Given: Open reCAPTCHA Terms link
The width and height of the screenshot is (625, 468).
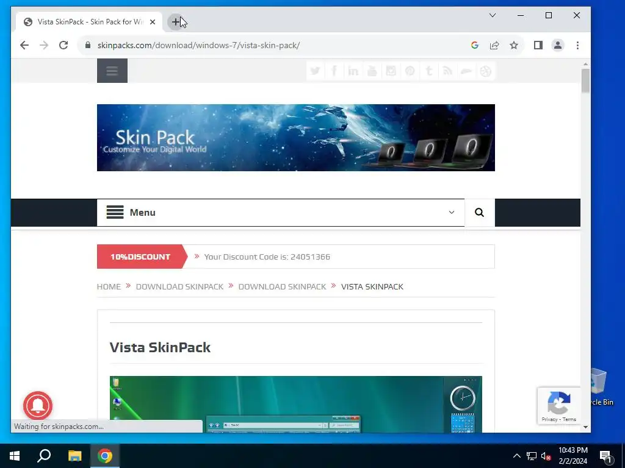Looking at the screenshot, I should pos(569,419).
